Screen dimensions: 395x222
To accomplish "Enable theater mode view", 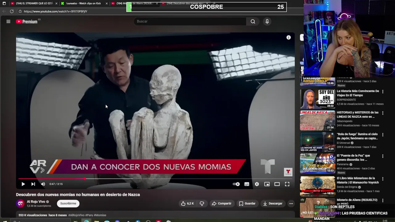I will coord(277,184).
